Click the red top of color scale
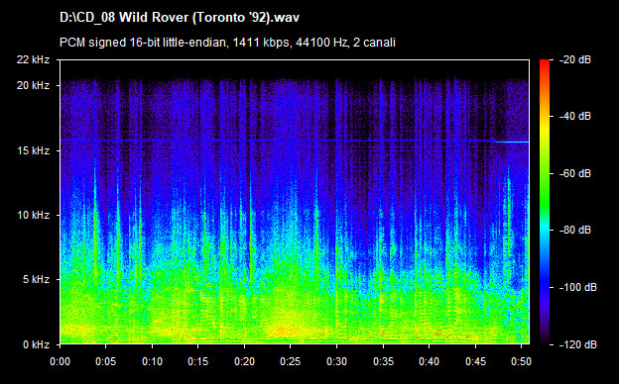The width and height of the screenshot is (619, 384). coord(545,63)
